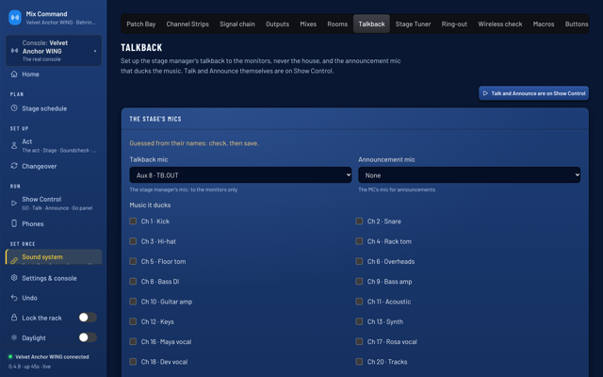
Task: Check the Ch 3 · Hi-hat box
Action: (133, 241)
